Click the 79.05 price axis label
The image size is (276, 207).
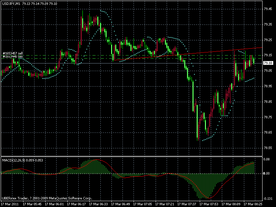pyautogui.click(x=268, y=71)
